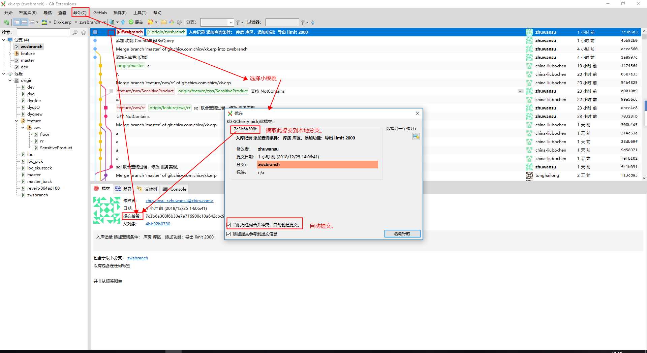Viewport: 647px width, 353px height.
Task: Collapse the zws folder node
Action: pos(23,127)
